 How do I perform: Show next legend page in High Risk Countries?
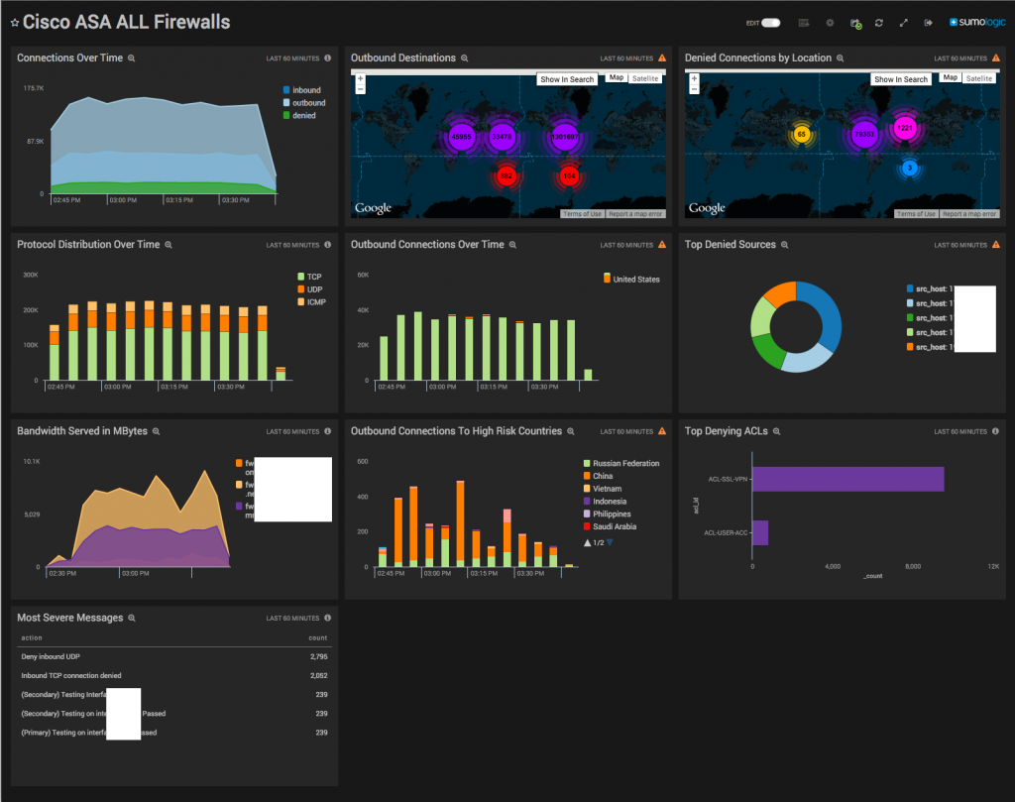tap(610, 543)
